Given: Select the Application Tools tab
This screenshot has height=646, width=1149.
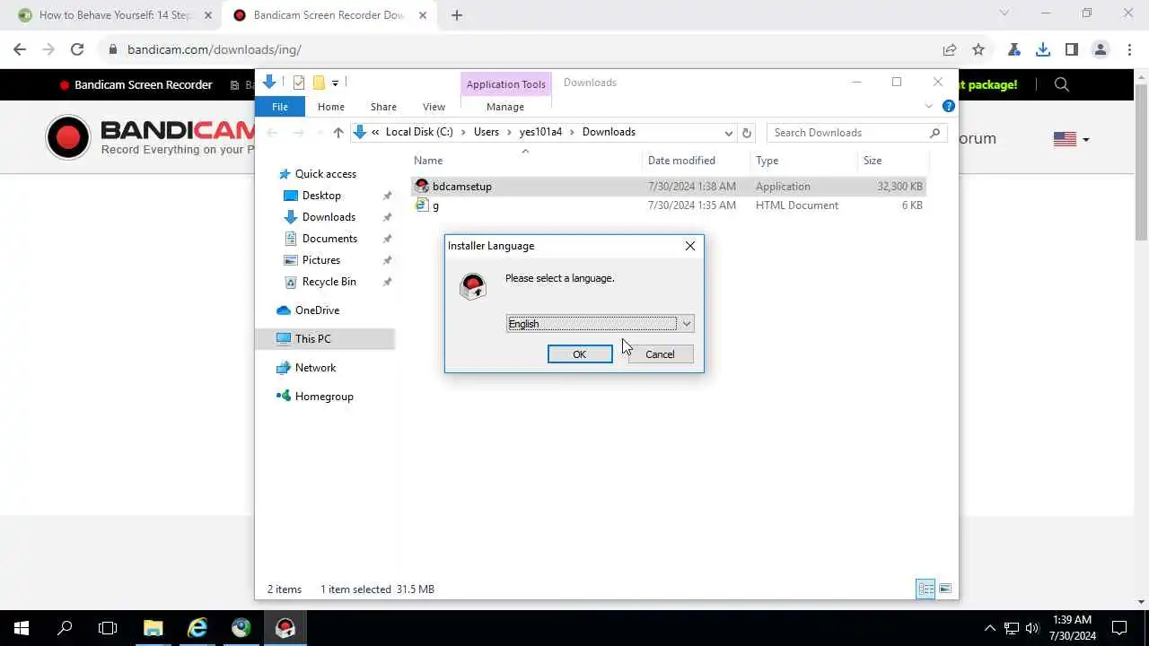Looking at the screenshot, I should coord(506,84).
